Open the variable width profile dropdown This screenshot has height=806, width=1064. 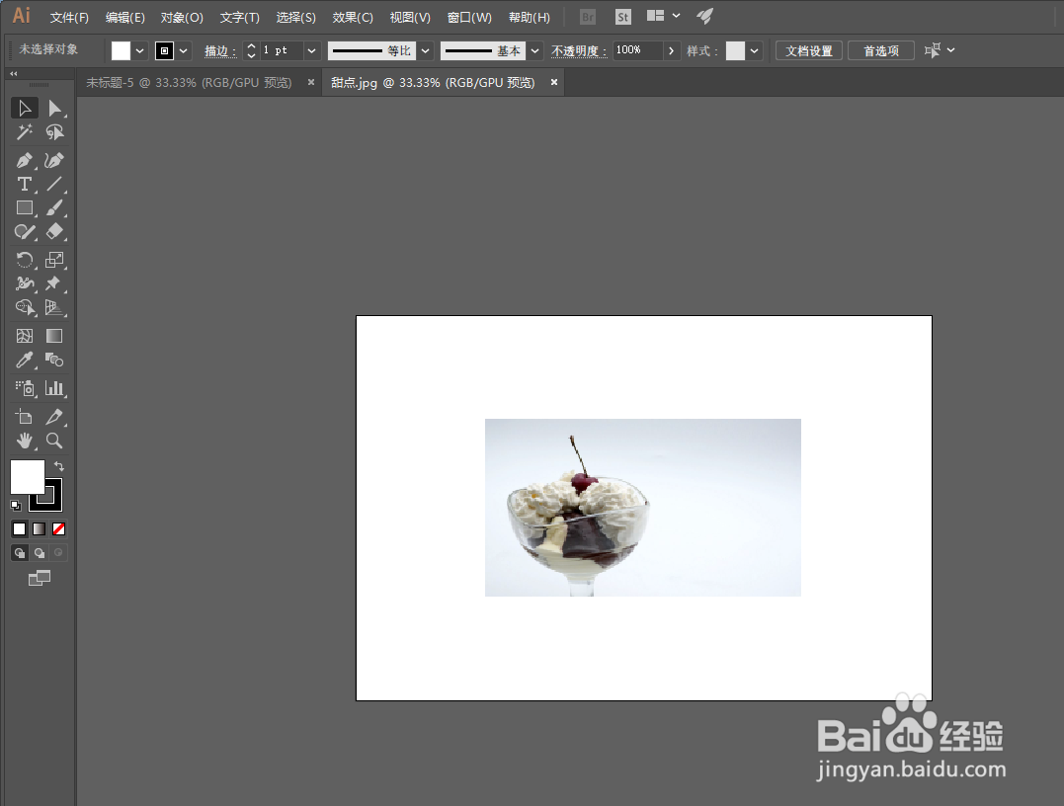coord(426,51)
